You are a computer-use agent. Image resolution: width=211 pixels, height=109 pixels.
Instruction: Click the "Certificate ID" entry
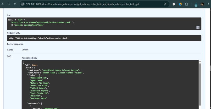click(39, 93)
